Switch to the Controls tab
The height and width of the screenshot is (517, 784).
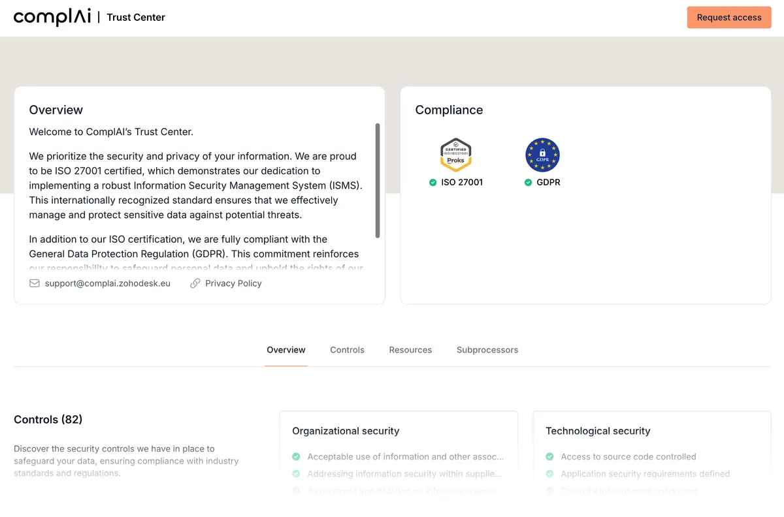tap(347, 350)
